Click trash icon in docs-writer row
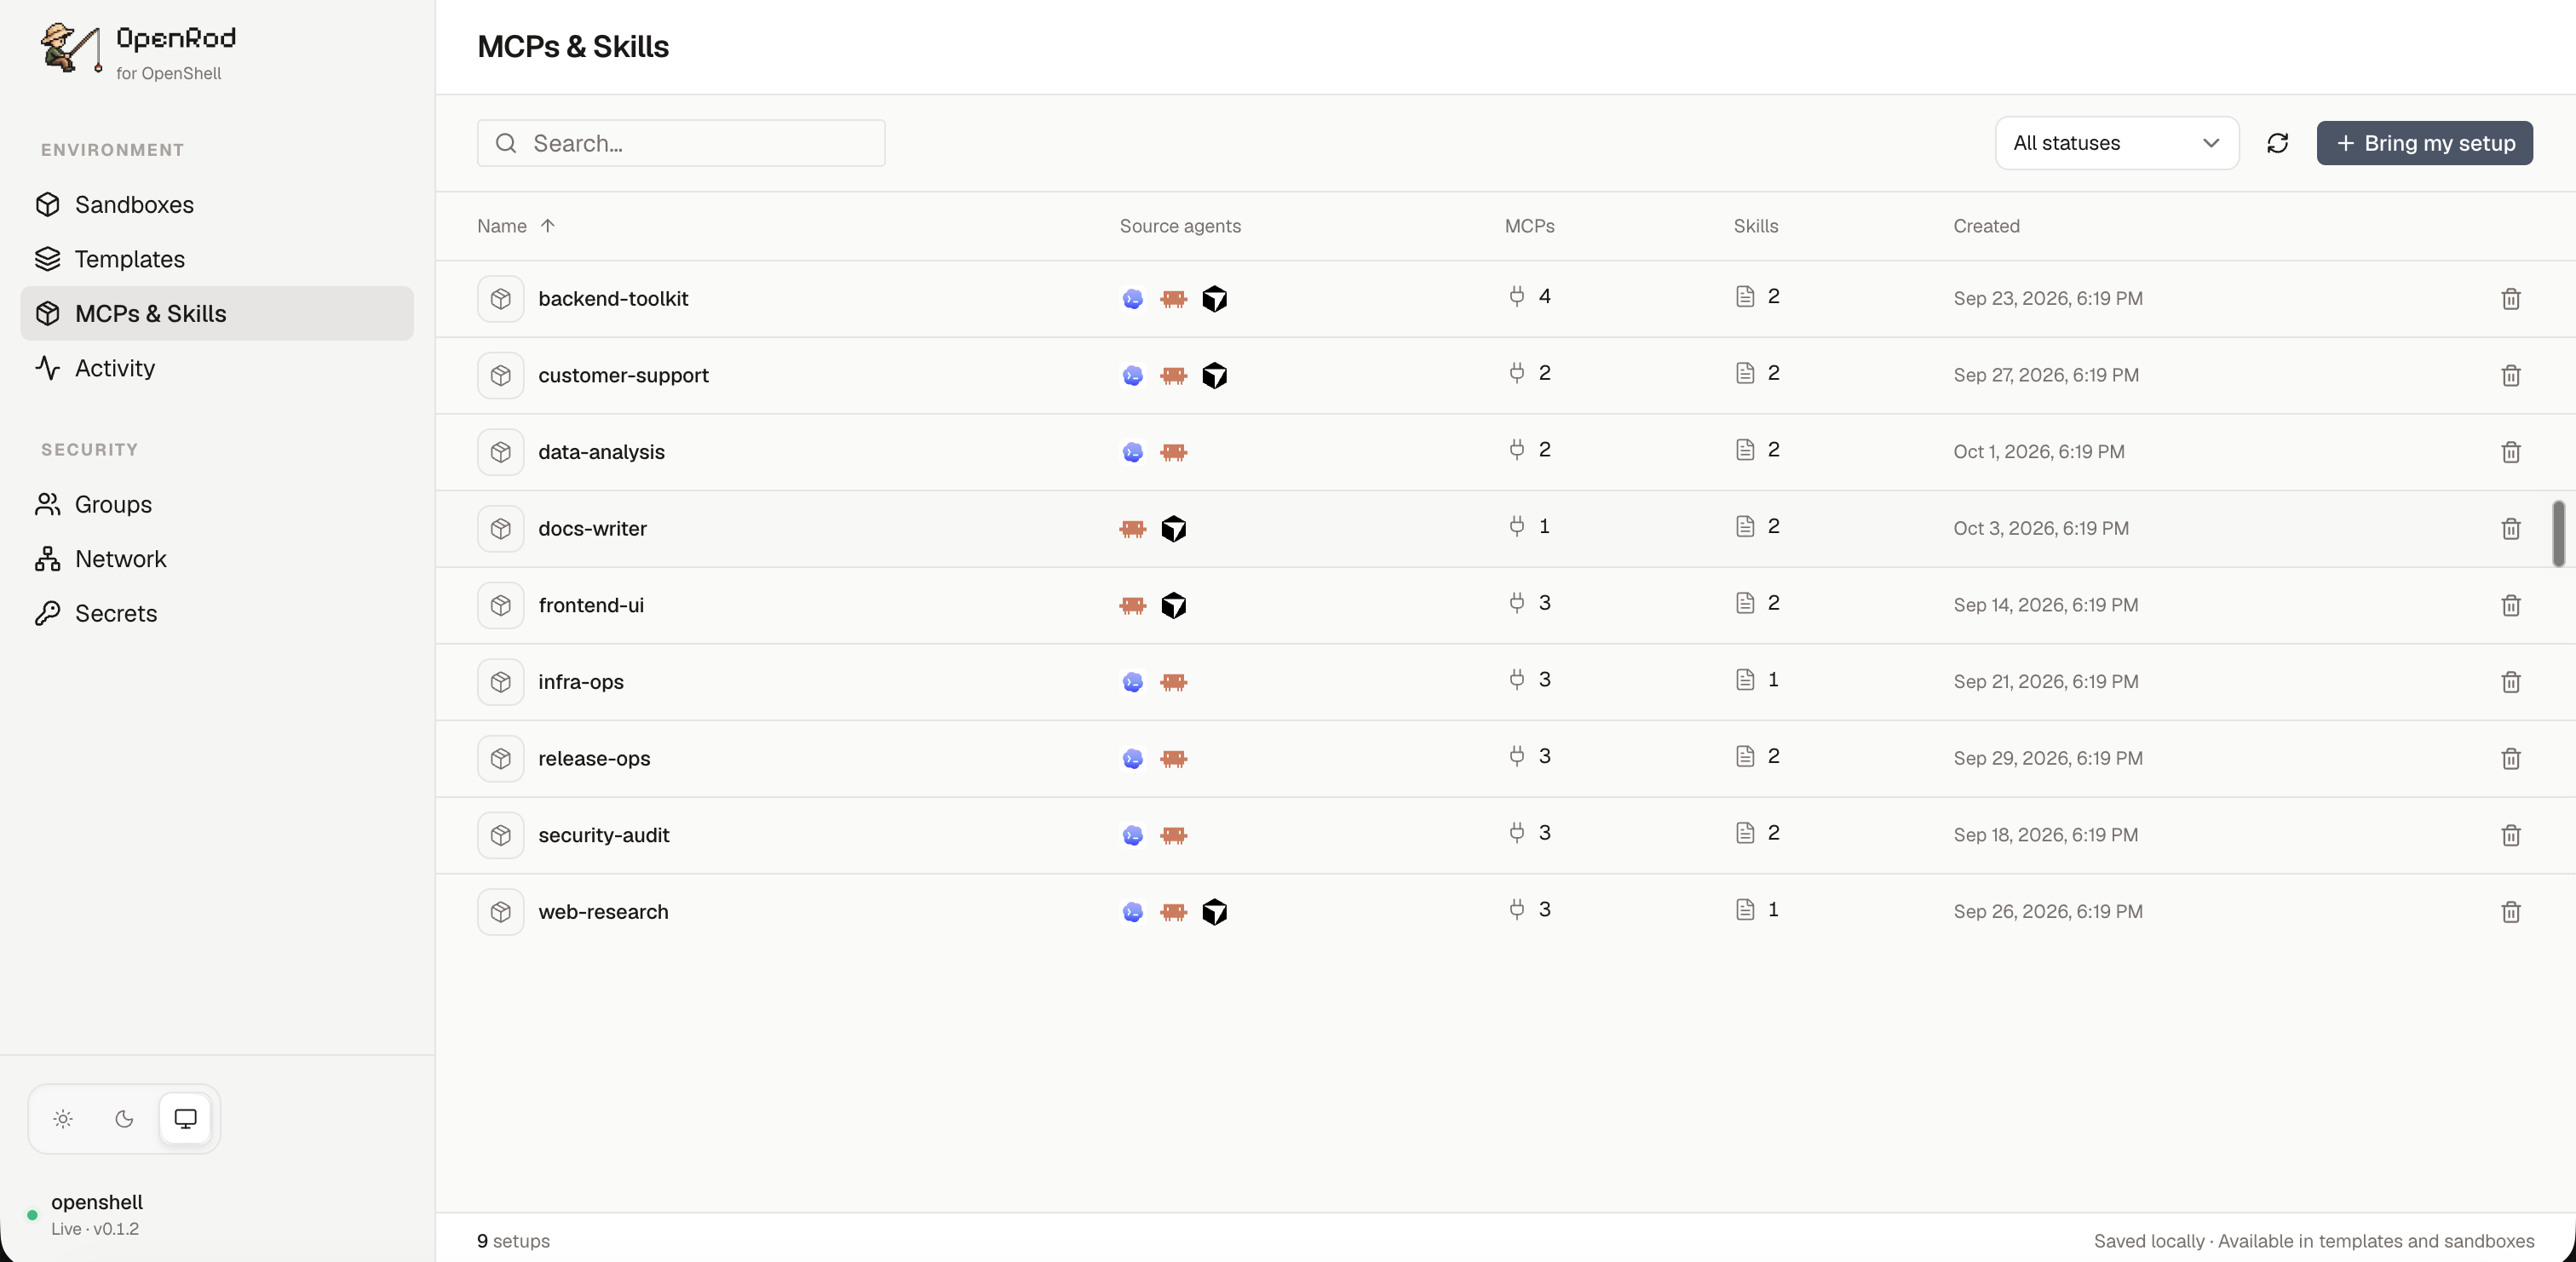This screenshot has height=1262, width=2576. (x=2510, y=529)
